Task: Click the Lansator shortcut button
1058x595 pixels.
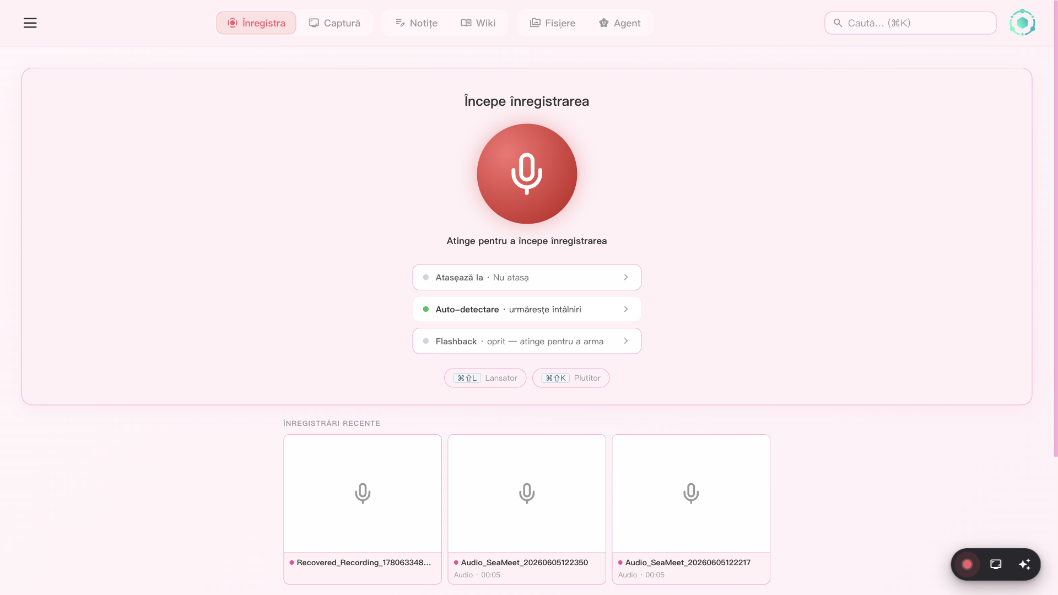Action: (485, 378)
